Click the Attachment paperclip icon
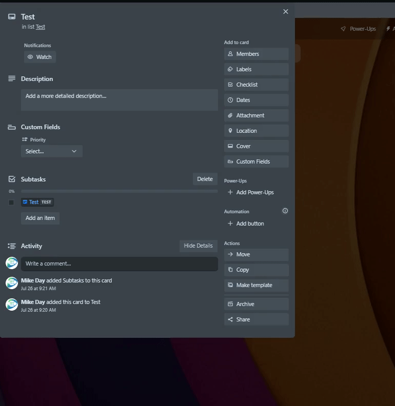The height and width of the screenshot is (406, 395). 230,115
